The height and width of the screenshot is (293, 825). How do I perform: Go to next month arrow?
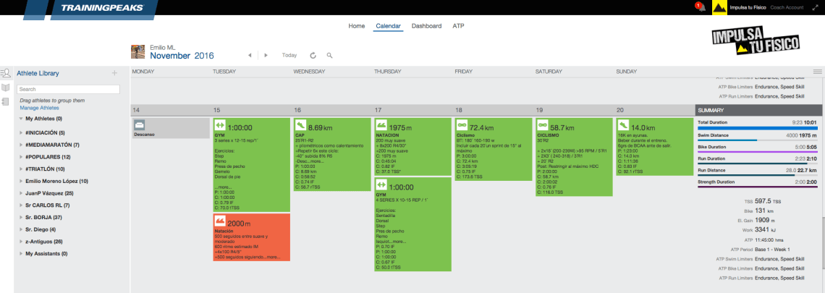pos(266,55)
